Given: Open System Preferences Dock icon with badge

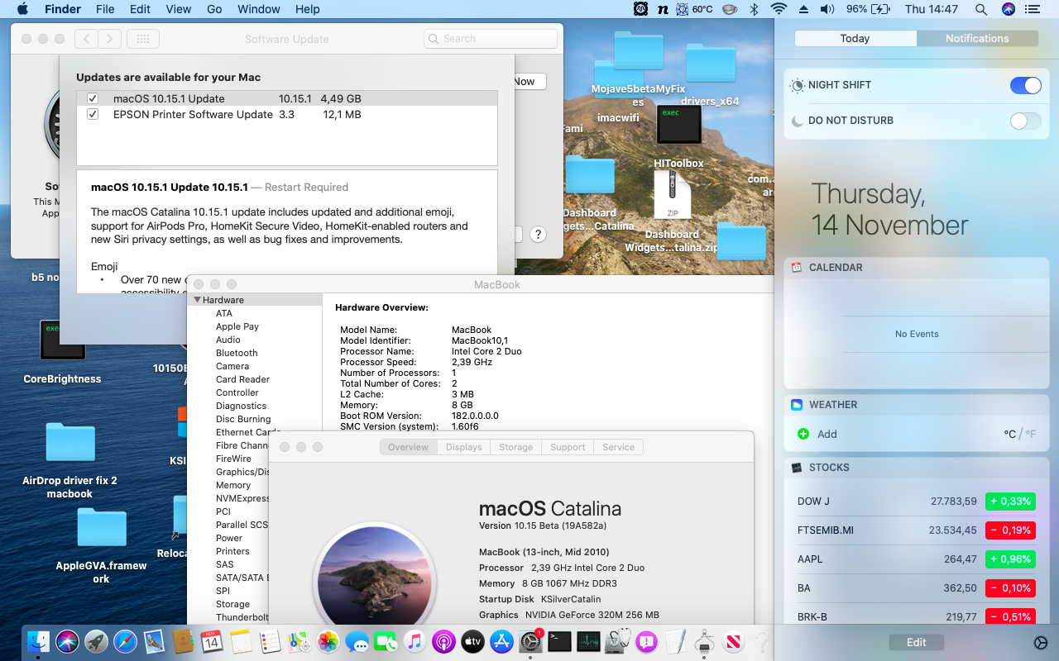Looking at the screenshot, I should [530, 641].
